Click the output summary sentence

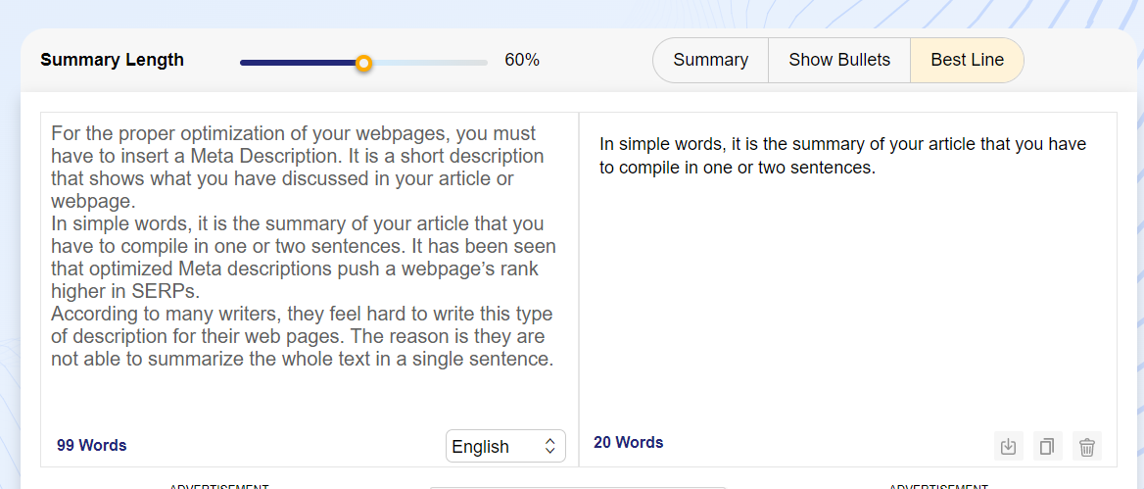point(842,156)
